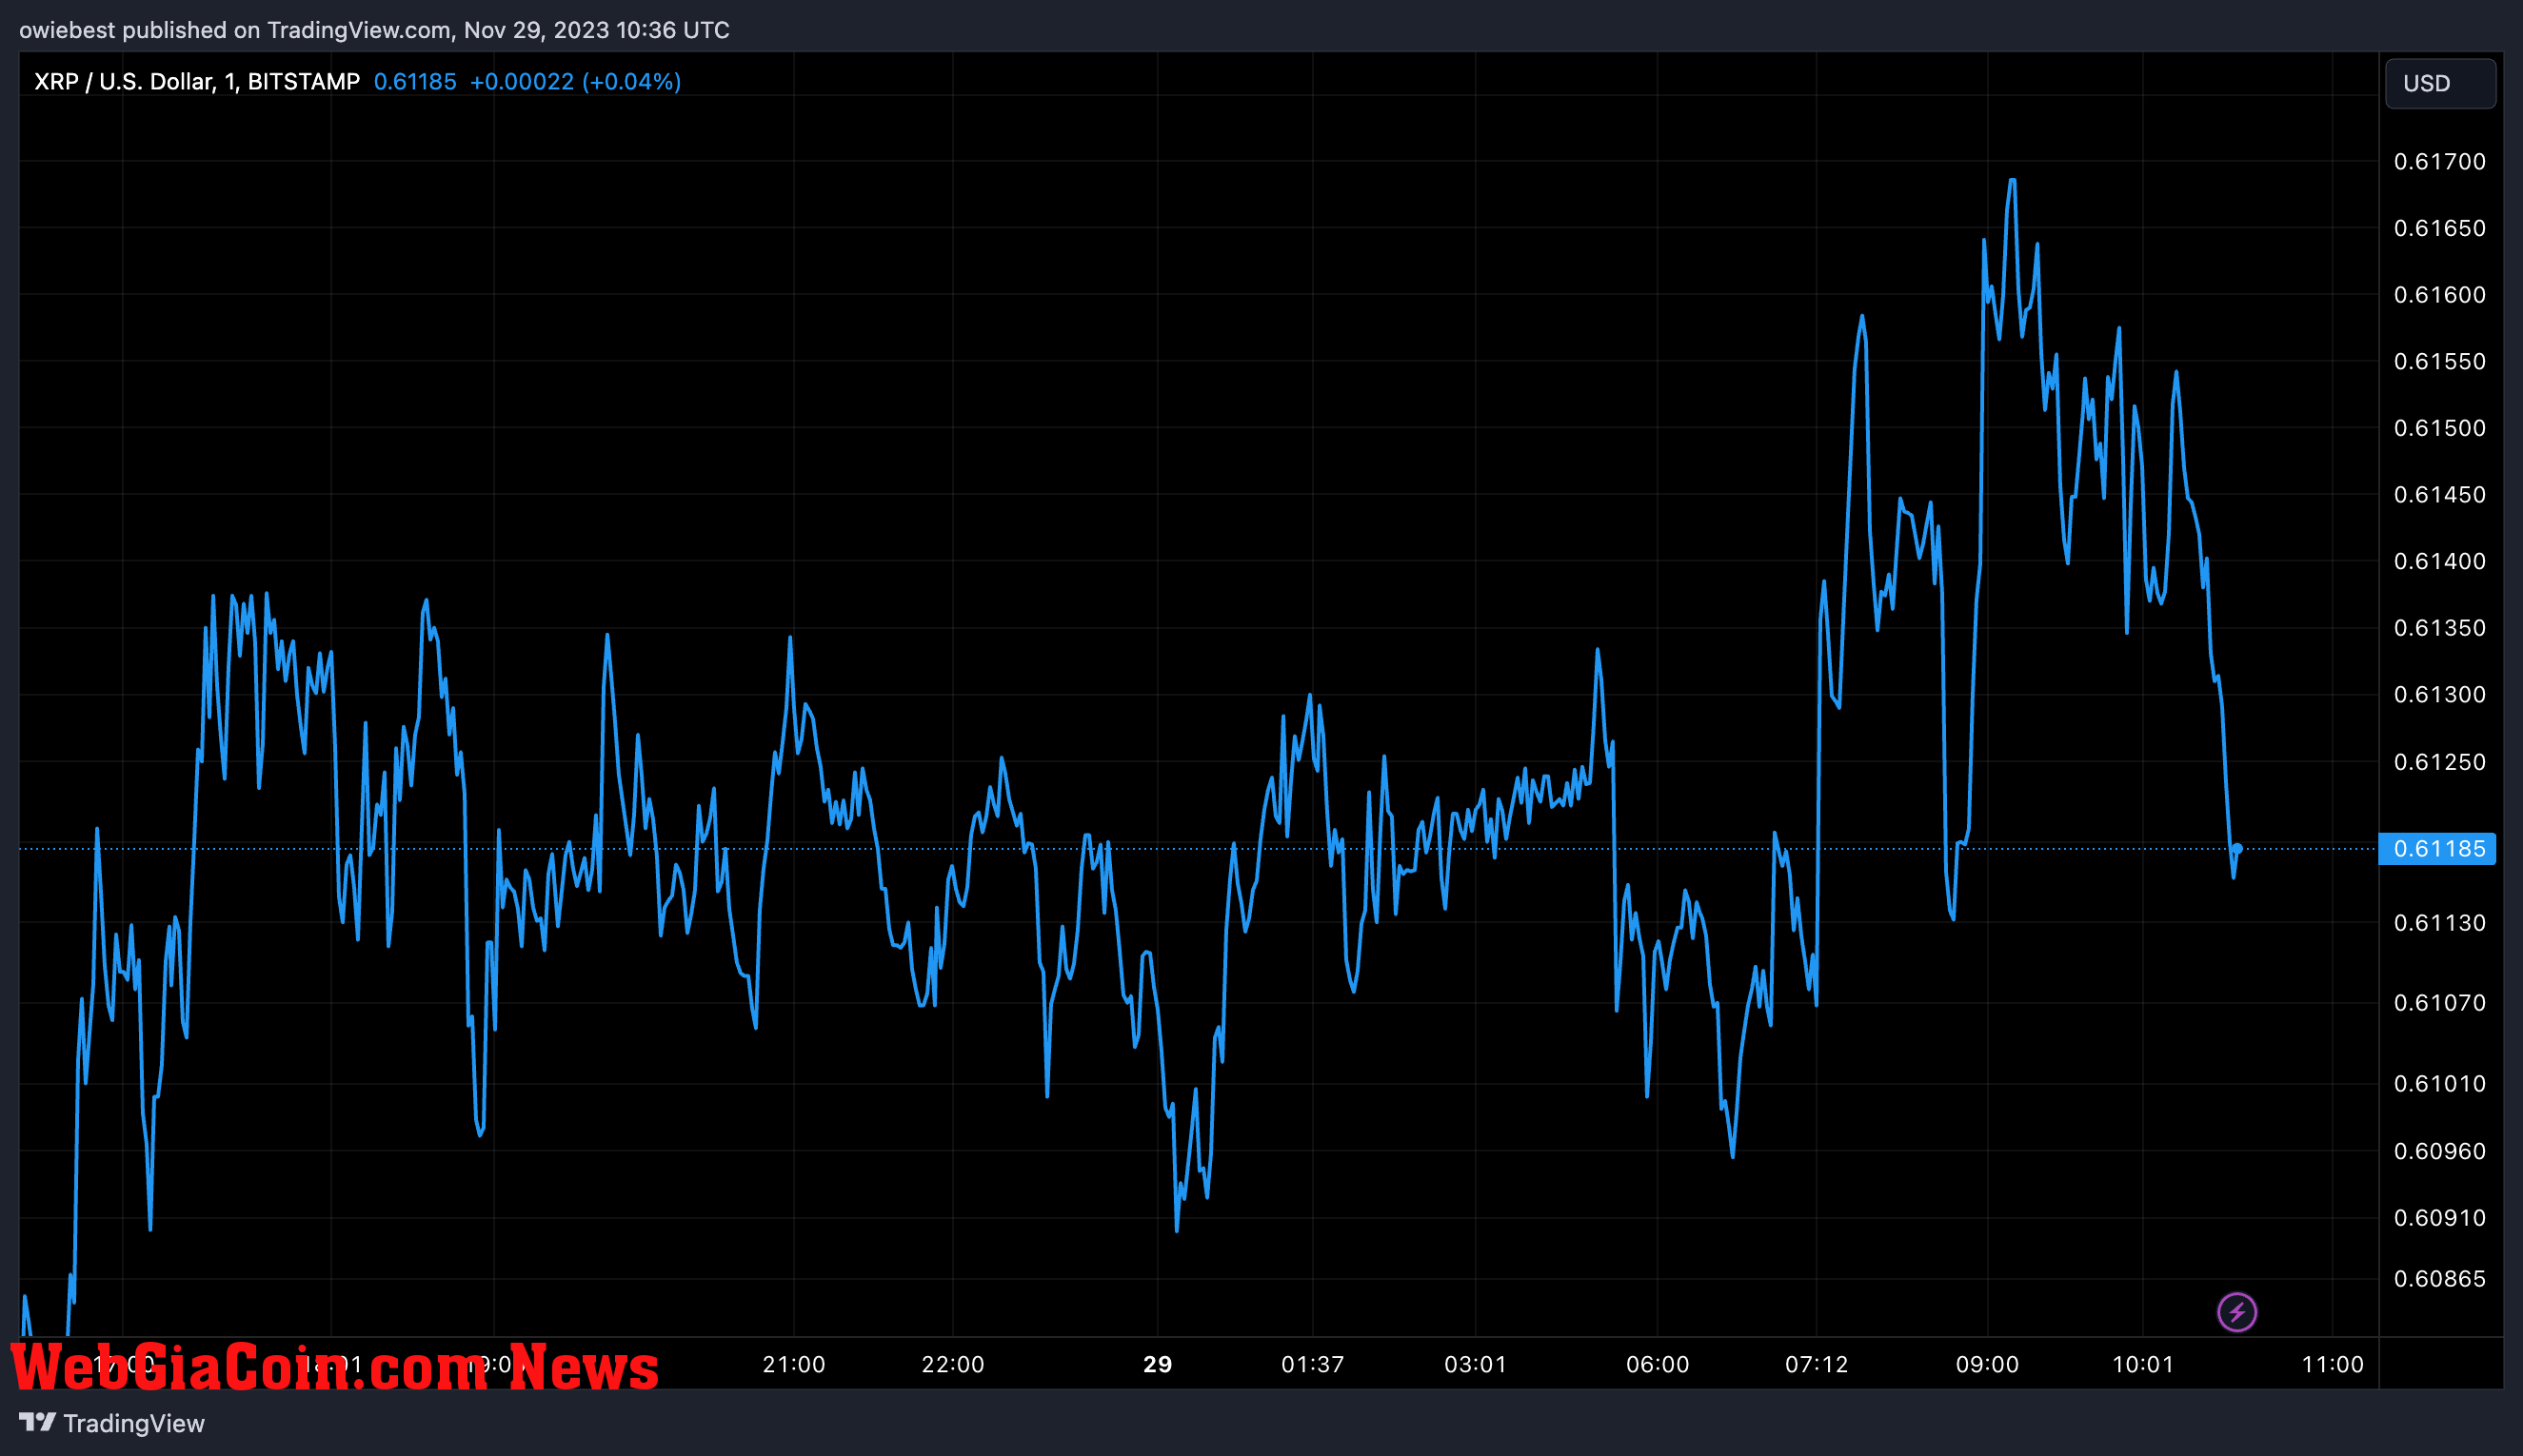The height and width of the screenshot is (1456, 2523).
Task: Click the +0.00022 (+0.04%) change value
Action: click(x=575, y=82)
